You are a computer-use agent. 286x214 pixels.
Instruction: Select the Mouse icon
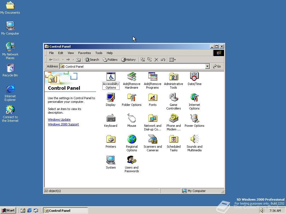click(132, 120)
